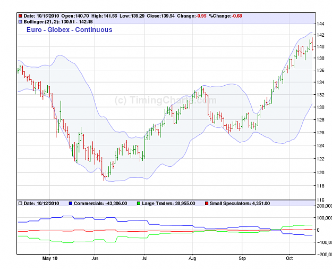
Task: Click the 'Date: 10/12/2010' label in lower panel
Action: click(x=41, y=203)
